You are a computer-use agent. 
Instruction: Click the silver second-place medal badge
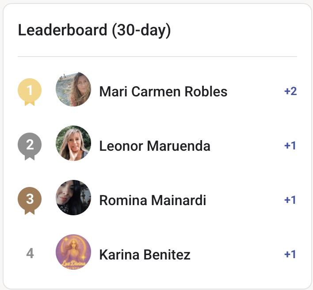coord(30,146)
